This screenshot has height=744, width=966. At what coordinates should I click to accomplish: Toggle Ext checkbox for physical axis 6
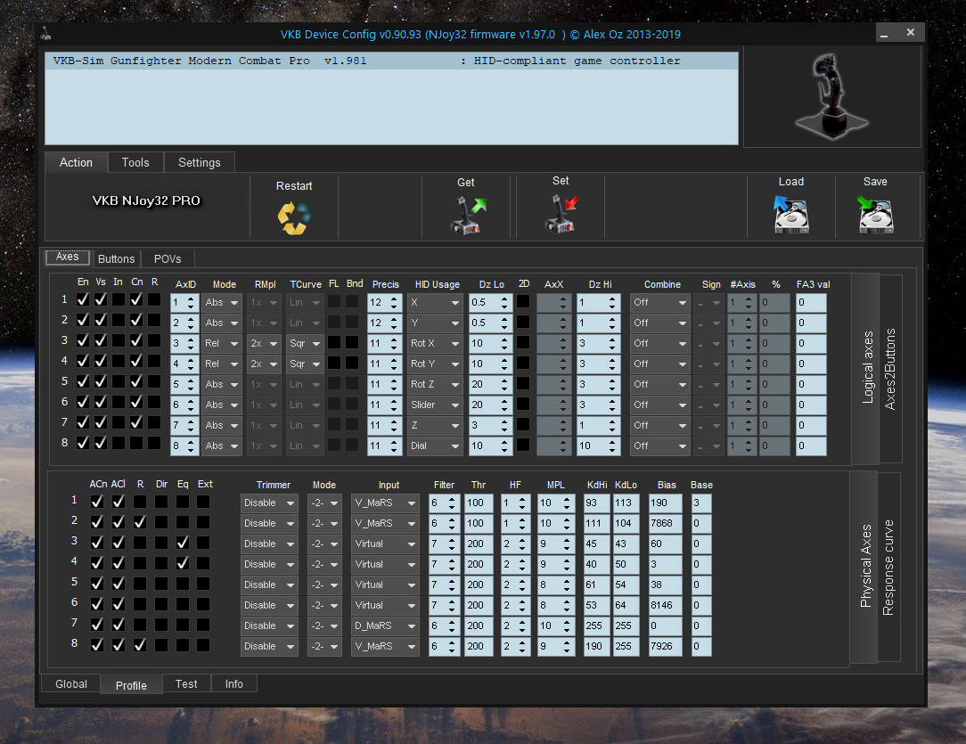tap(203, 604)
